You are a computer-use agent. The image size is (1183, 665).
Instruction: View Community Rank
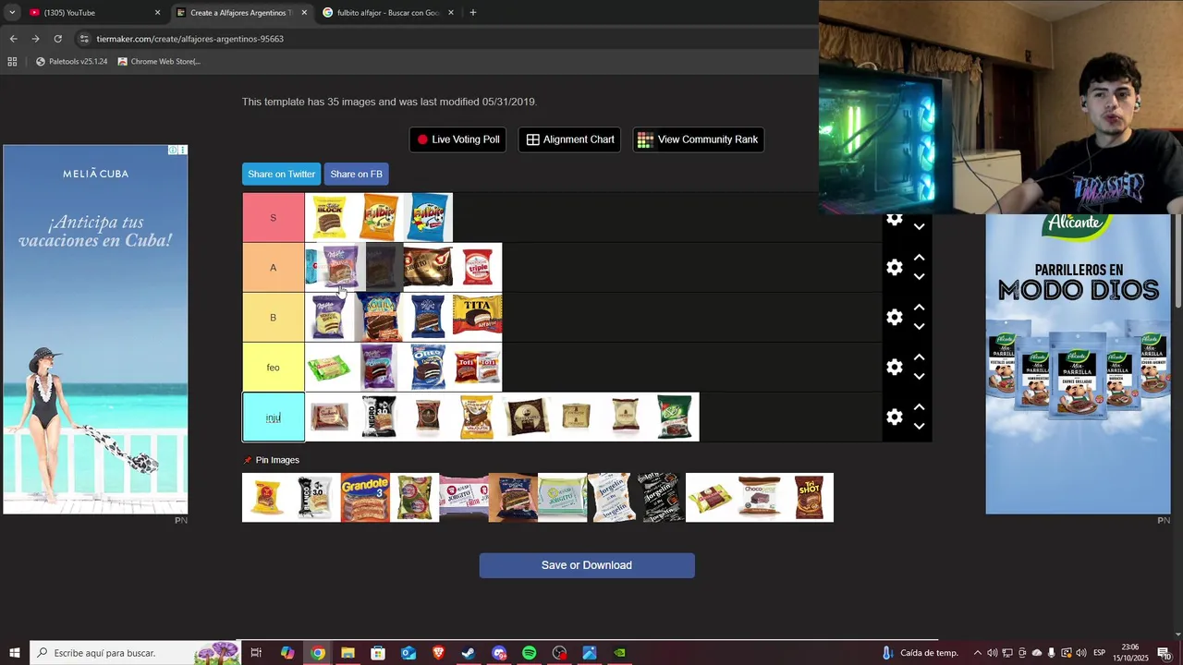pyautogui.click(x=698, y=139)
